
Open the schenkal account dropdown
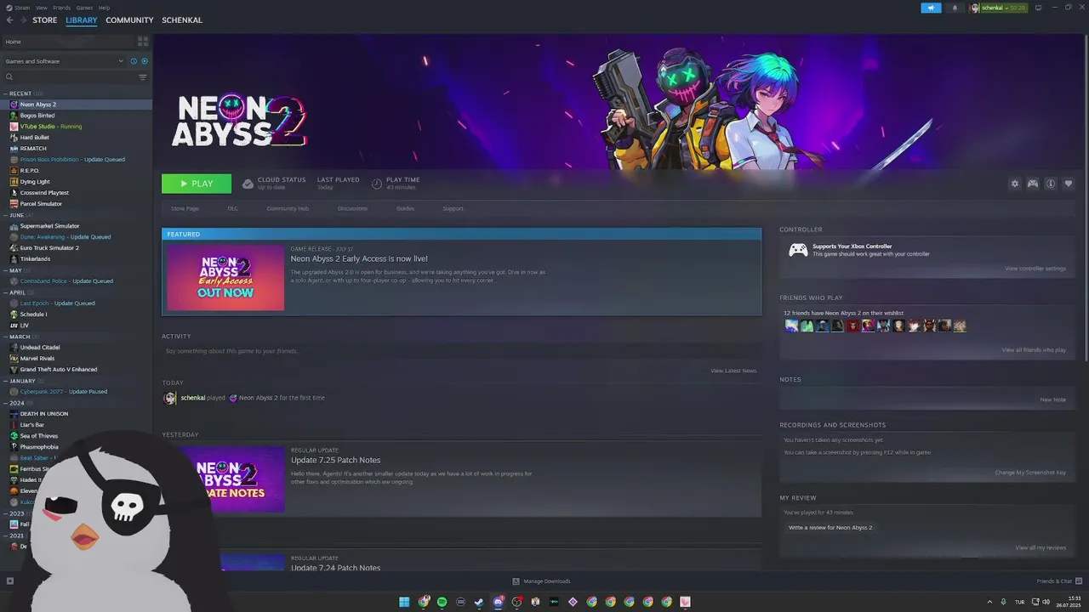click(x=1004, y=8)
